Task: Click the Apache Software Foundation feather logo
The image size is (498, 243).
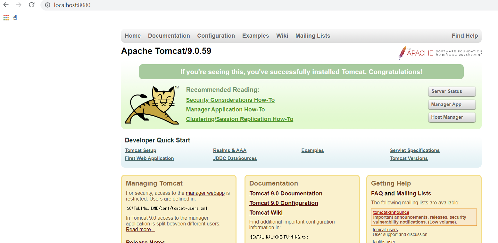Action: 440,53
